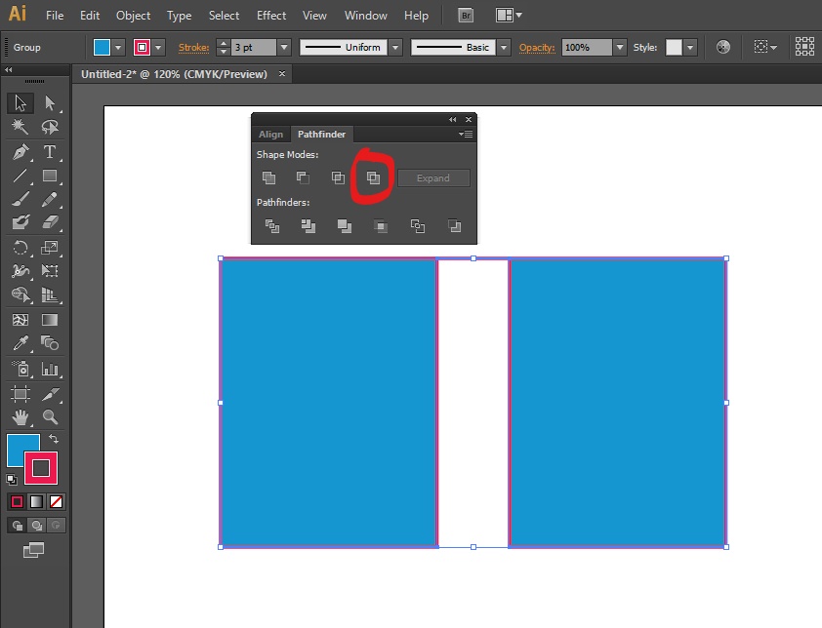822x628 pixels.
Task: Pick the Magic Wand tool
Action: tap(21, 128)
